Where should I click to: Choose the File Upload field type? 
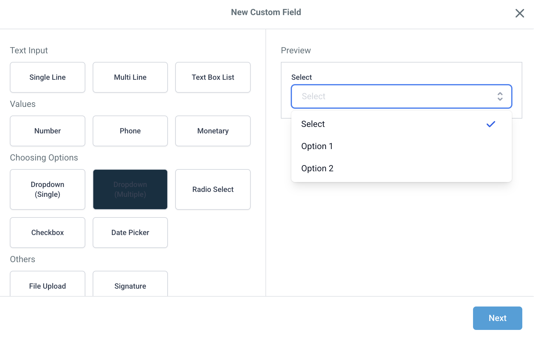point(47,285)
